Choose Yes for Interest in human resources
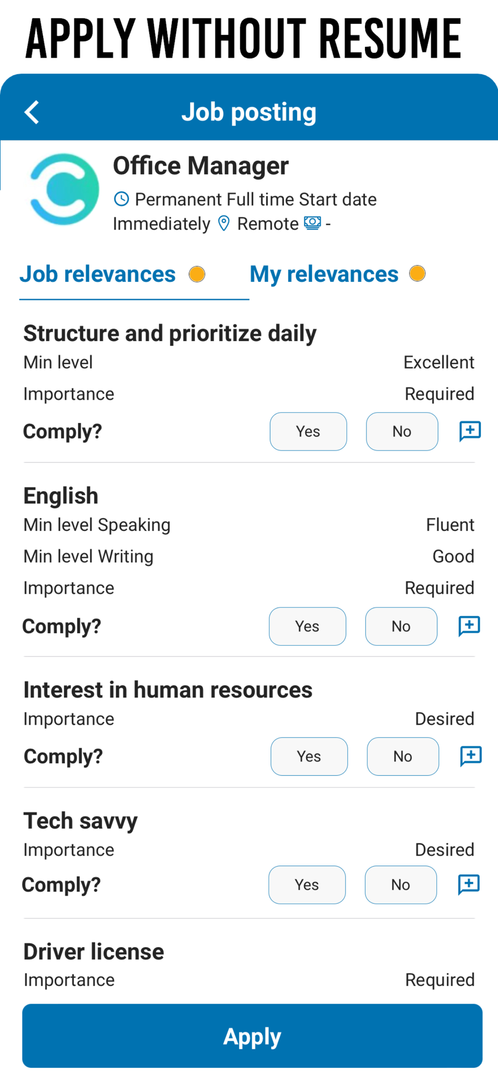This screenshot has width=498, height=1078. 309,756
